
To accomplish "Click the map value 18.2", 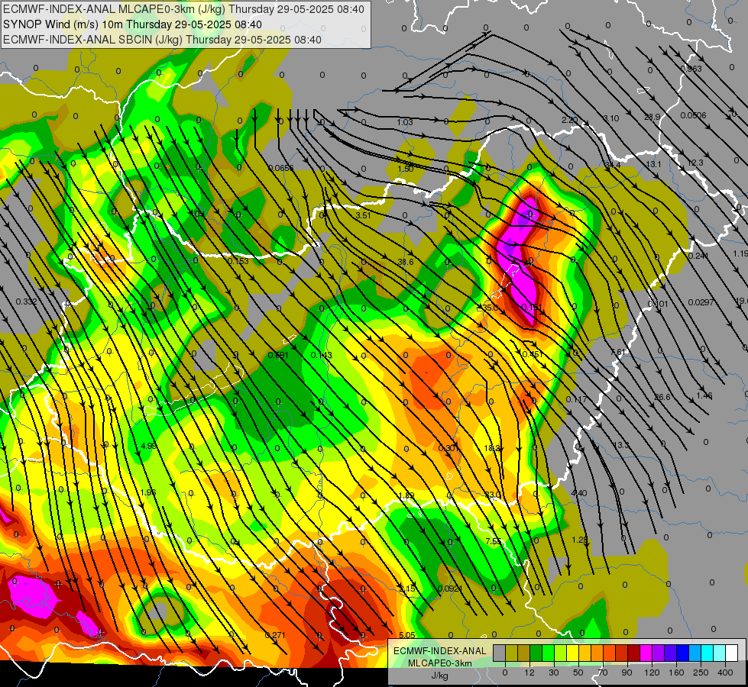I will pos(492,447).
